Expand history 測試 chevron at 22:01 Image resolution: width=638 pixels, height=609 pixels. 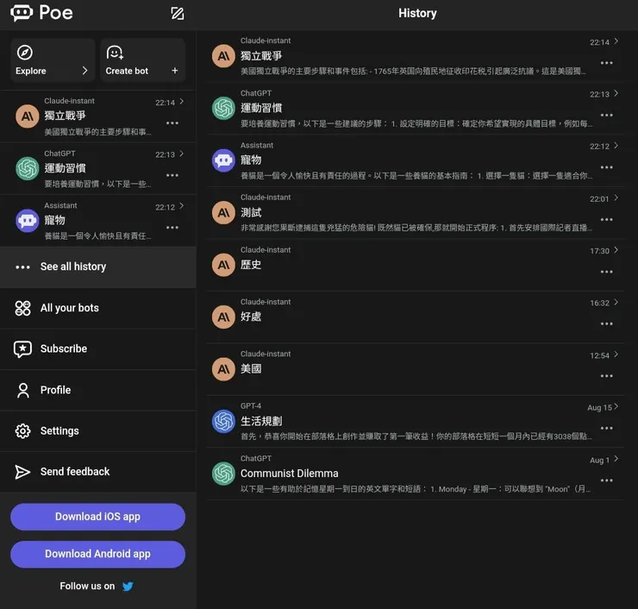coord(616,198)
